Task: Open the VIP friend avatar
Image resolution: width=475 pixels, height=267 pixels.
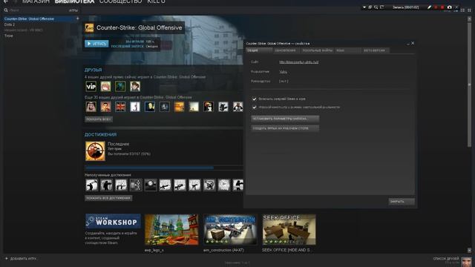Action: 91,87
